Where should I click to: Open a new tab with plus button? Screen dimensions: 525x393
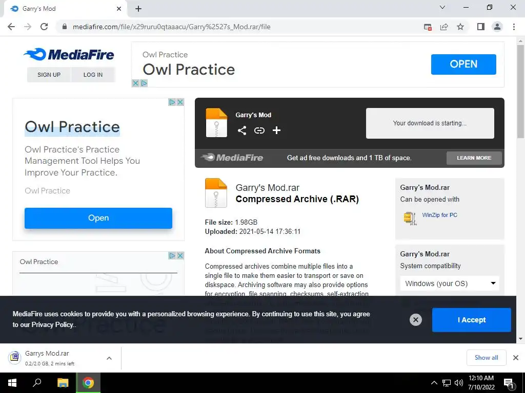138,9
